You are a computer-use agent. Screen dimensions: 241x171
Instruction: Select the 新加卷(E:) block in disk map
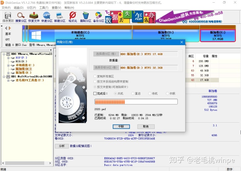pos(218,34)
